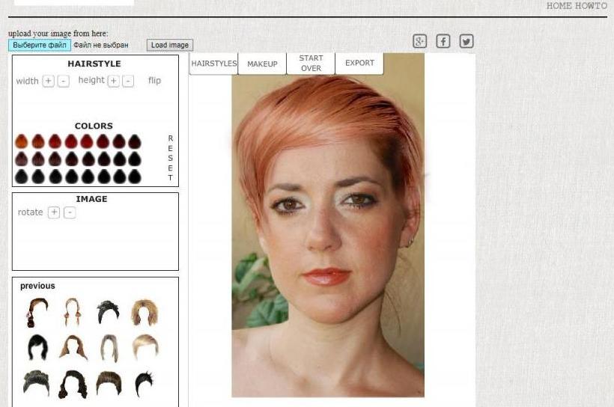Viewport: 614px width, 407px height.
Task: Increase hairstyle height with plus button
Action: tap(114, 81)
